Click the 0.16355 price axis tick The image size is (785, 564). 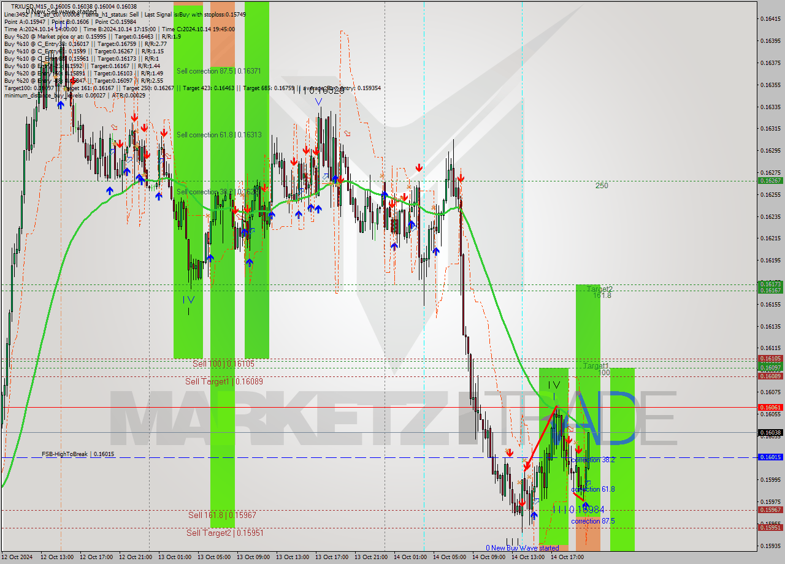[x=770, y=85]
